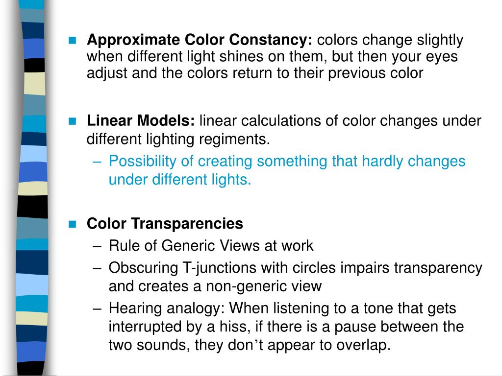Click the bullet square before Approximate Color Constancy
Image resolution: width=502 pixels, height=376 pixels.
click(x=73, y=40)
